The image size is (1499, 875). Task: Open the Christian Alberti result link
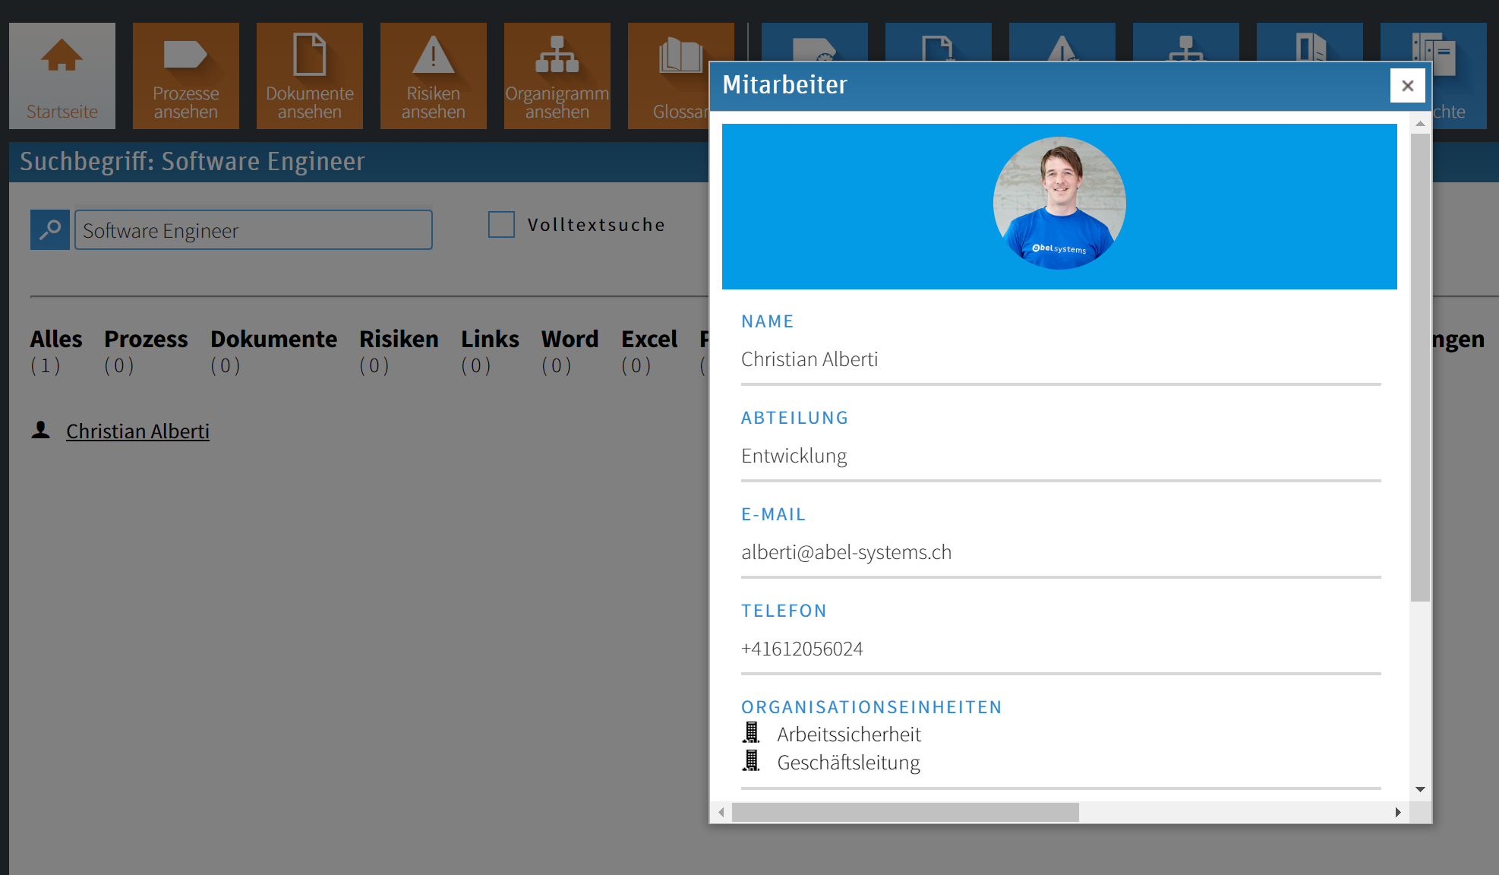click(137, 431)
